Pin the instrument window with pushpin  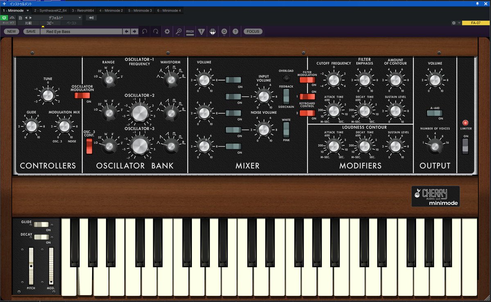(477, 3)
